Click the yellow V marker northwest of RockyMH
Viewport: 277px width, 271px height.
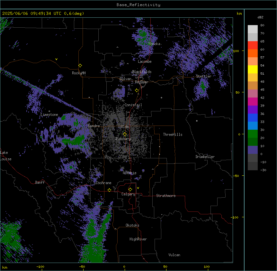click(x=56, y=59)
